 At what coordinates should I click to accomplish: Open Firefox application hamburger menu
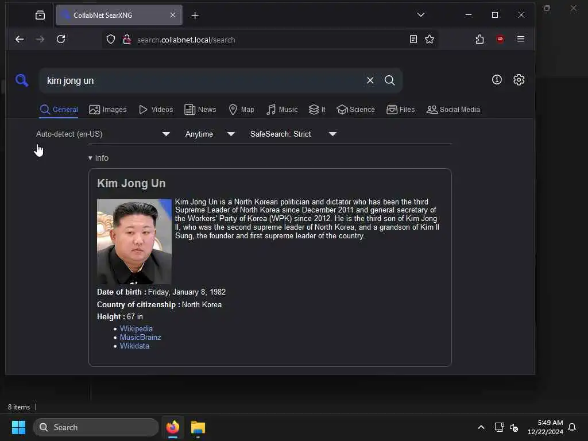(x=520, y=39)
